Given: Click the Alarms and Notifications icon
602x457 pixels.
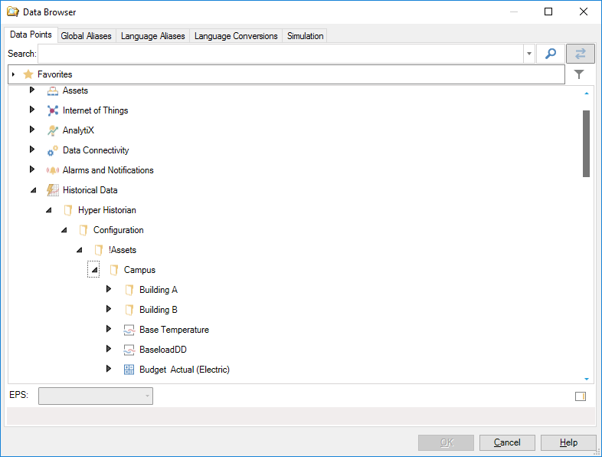Looking at the screenshot, I should (53, 170).
